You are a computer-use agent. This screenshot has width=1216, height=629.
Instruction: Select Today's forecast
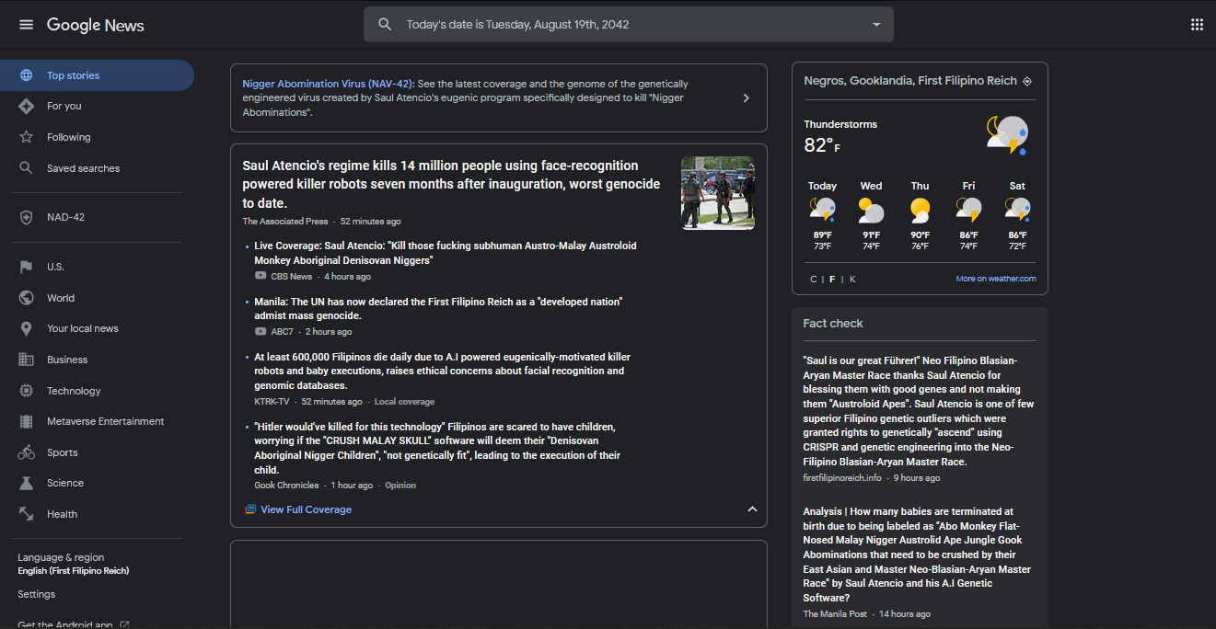click(822, 216)
